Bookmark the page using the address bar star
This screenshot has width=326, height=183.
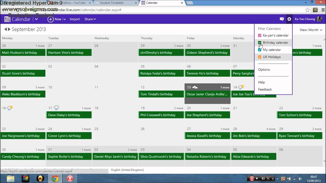[x=307, y=10]
